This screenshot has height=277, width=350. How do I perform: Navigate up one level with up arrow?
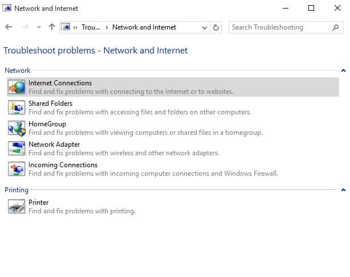click(52, 27)
